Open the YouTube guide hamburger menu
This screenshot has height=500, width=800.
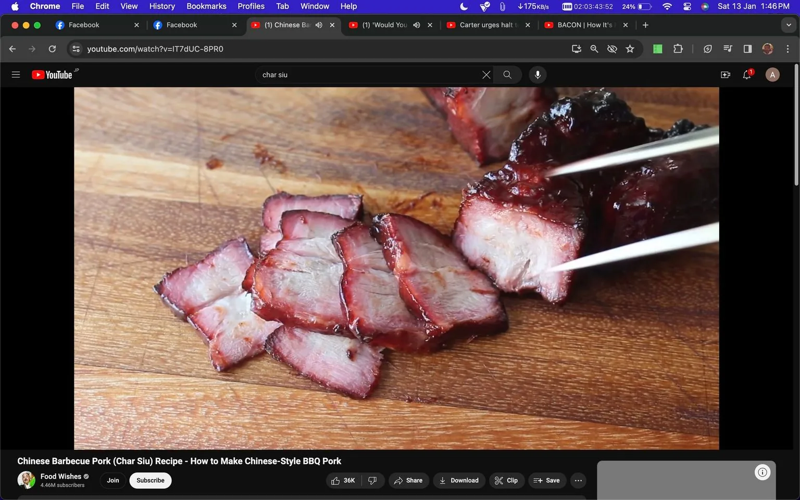pyautogui.click(x=16, y=74)
